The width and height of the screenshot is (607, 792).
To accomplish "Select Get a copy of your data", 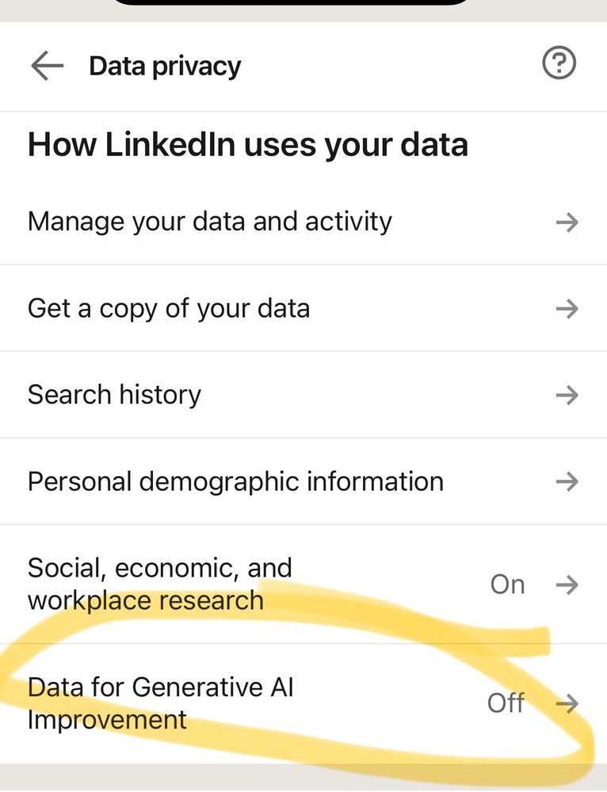I will coord(168,308).
